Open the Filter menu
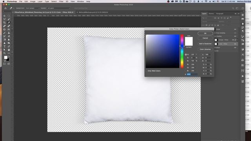This screenshot has height=141, width=251. pyautogui.click(x=61, y=2)
